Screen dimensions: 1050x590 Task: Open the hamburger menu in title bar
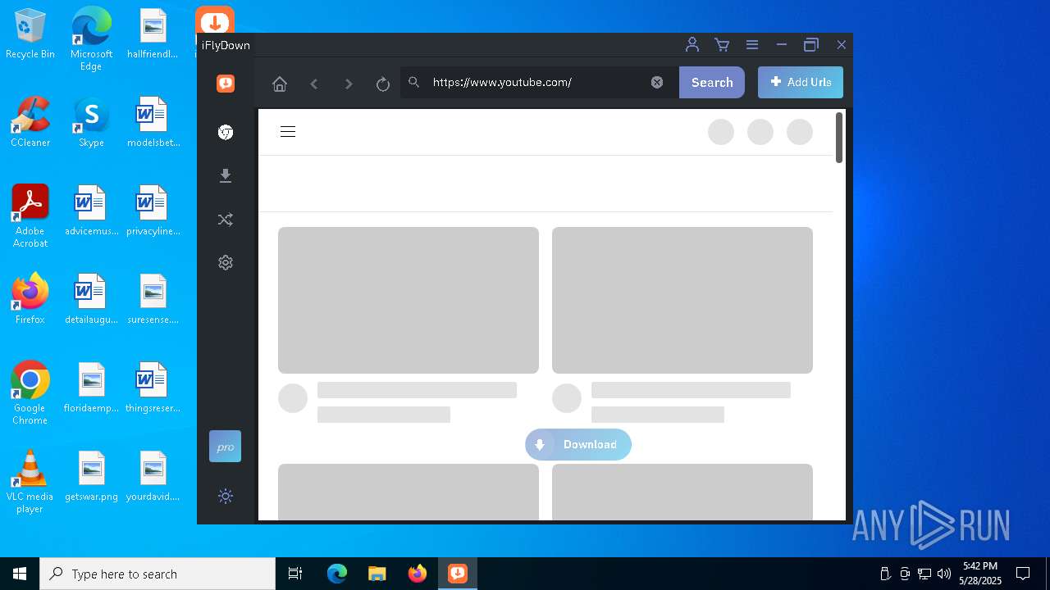[x=752, y=45]
